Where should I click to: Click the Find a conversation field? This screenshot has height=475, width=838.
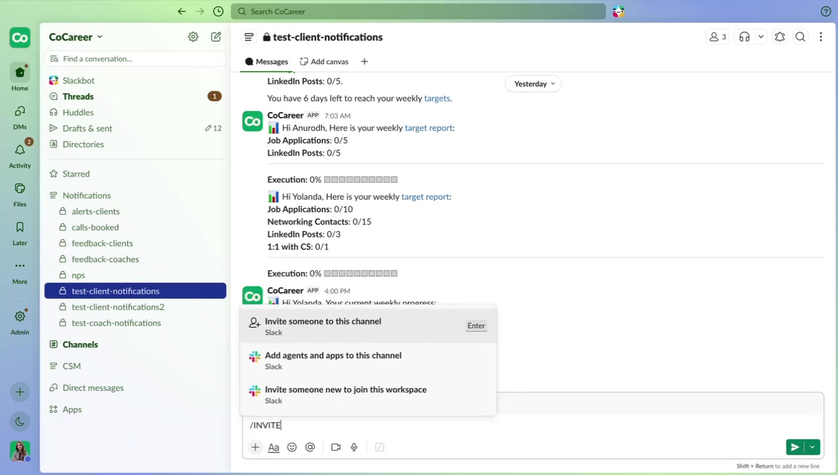tap(135, 59)
